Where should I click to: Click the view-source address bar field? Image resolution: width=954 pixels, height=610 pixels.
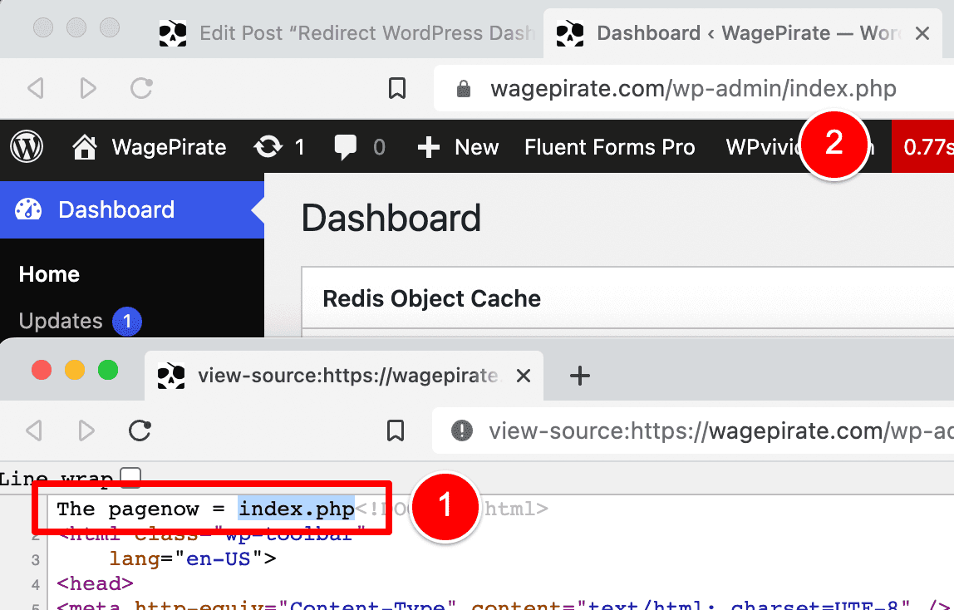click(693, 430)
